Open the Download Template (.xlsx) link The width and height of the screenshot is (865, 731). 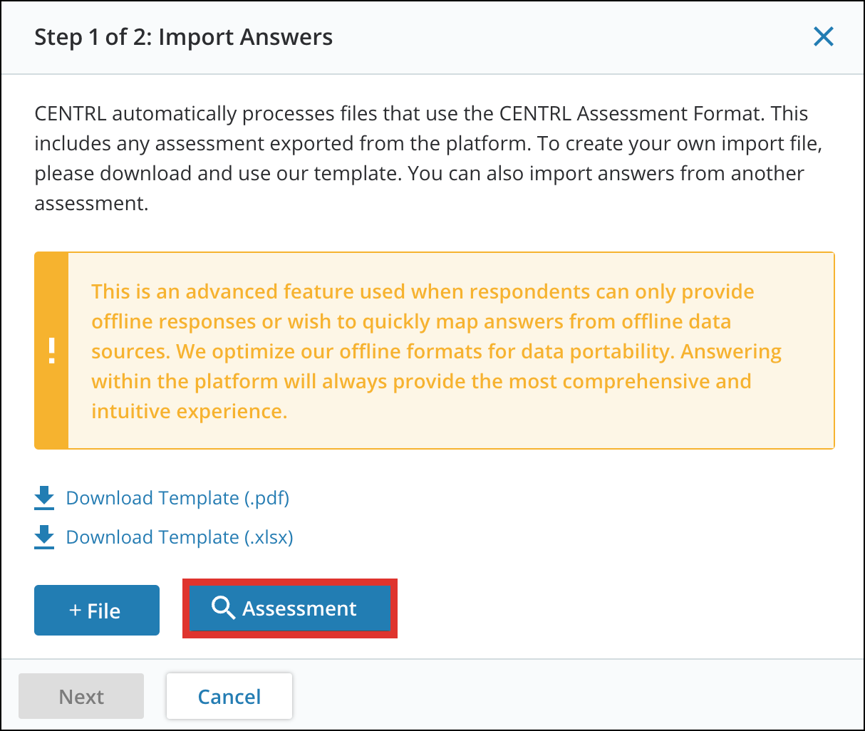[179, 536]
